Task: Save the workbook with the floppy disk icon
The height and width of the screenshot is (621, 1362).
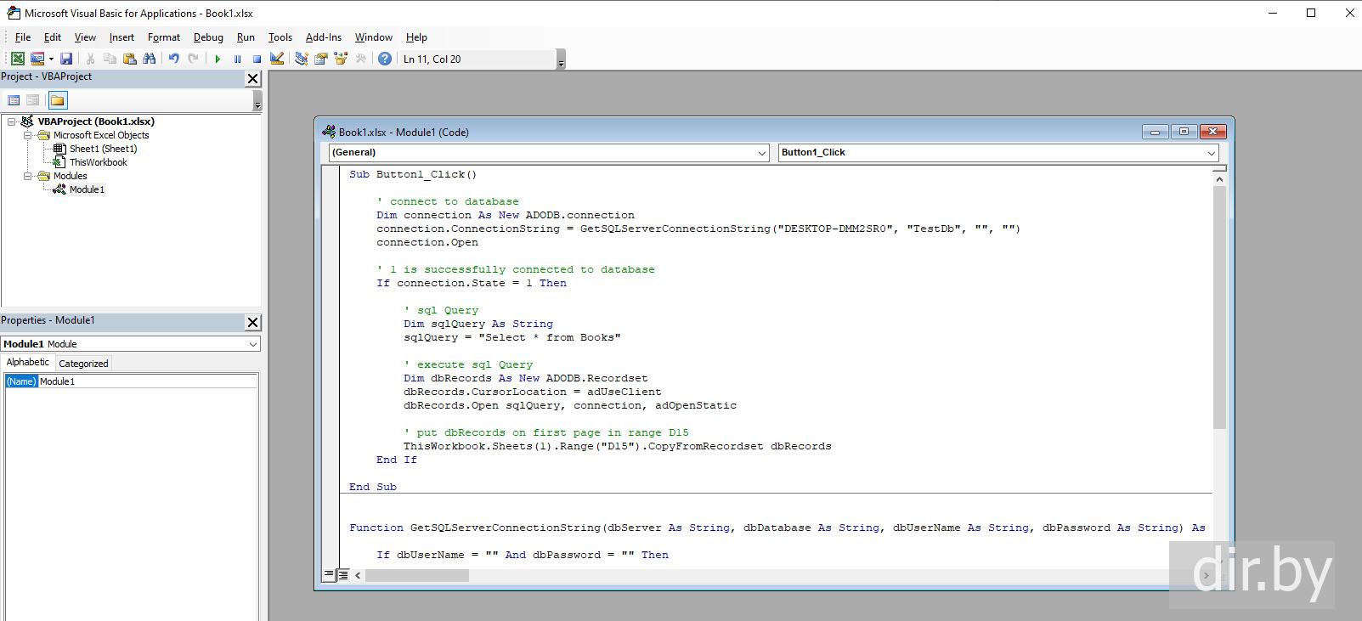Action: [x=66, y=59]
